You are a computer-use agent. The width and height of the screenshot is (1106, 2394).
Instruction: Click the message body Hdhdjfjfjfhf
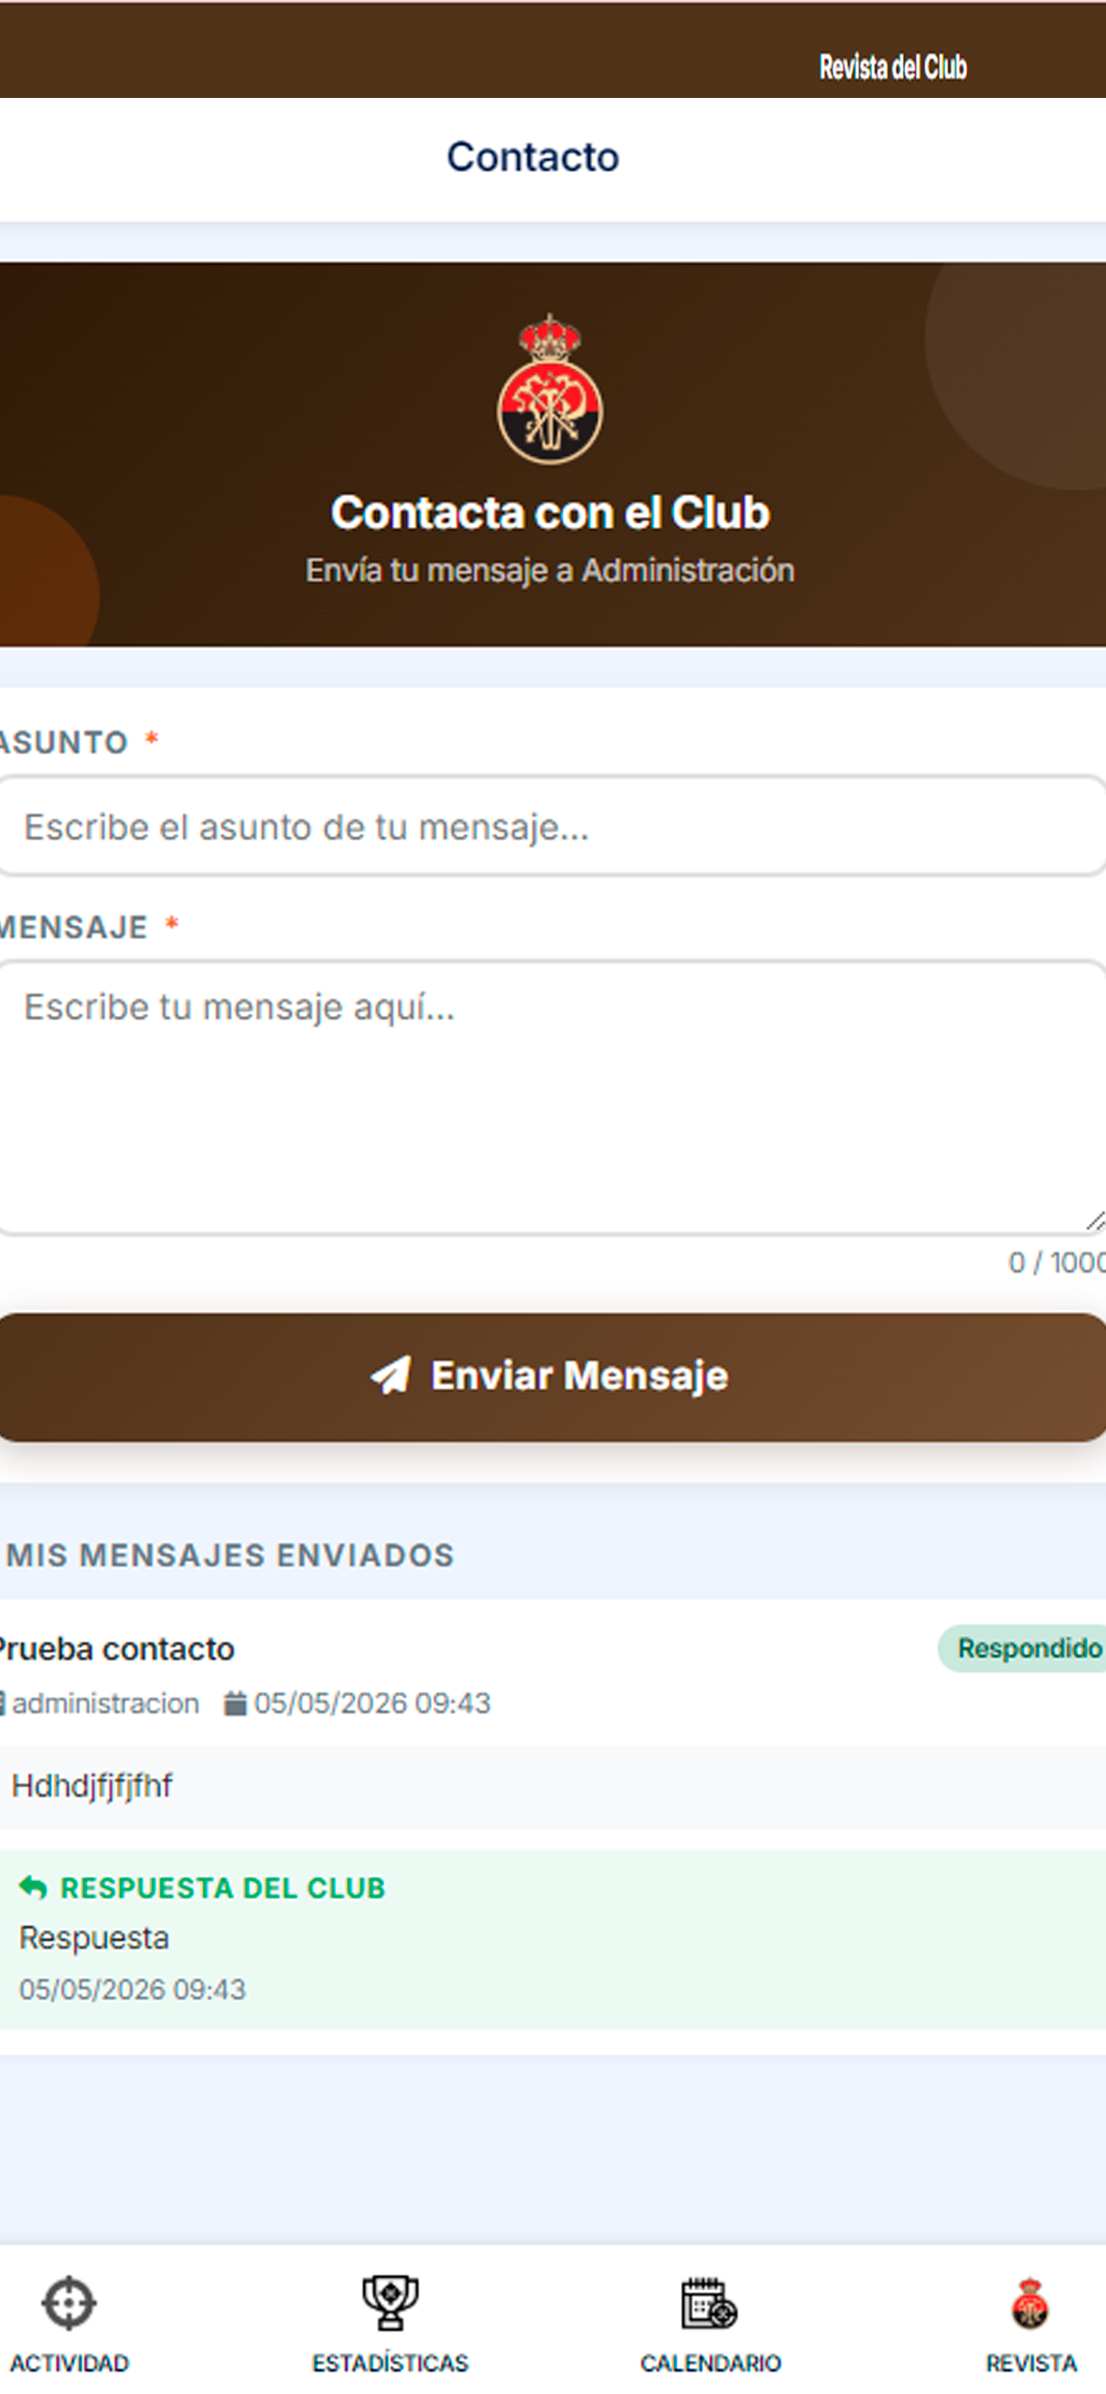[x=92, y=1786]
